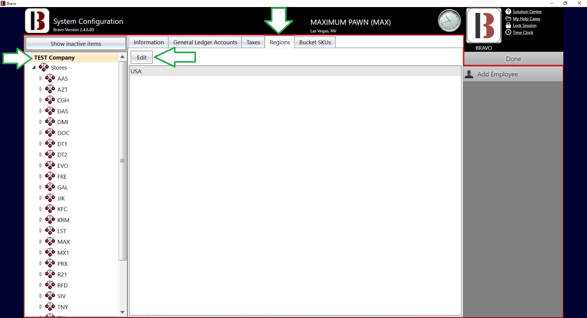Expand the R21 store node
The width and height of the screenshot is (587, 318).
(x=41, y=274)
